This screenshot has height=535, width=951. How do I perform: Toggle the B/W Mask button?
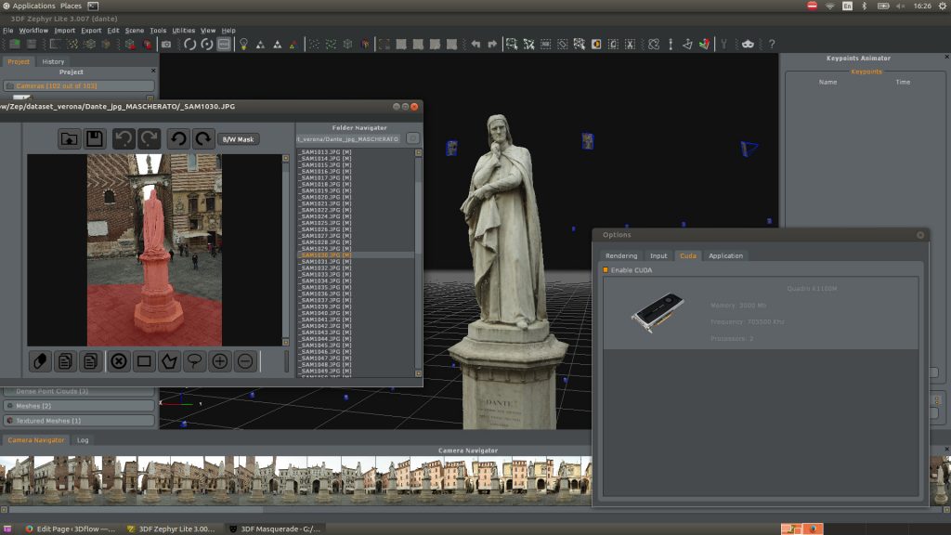point(239,139)
